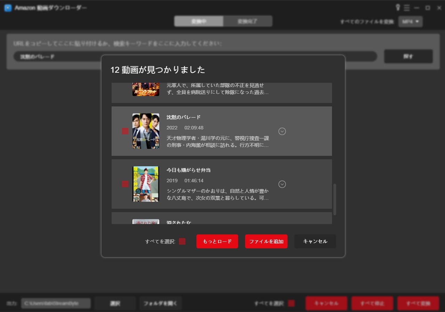Click the dialog キャンセル button
Image resolution: width=445 pixels, height=312 pixels.
click(x=315, y=241)
